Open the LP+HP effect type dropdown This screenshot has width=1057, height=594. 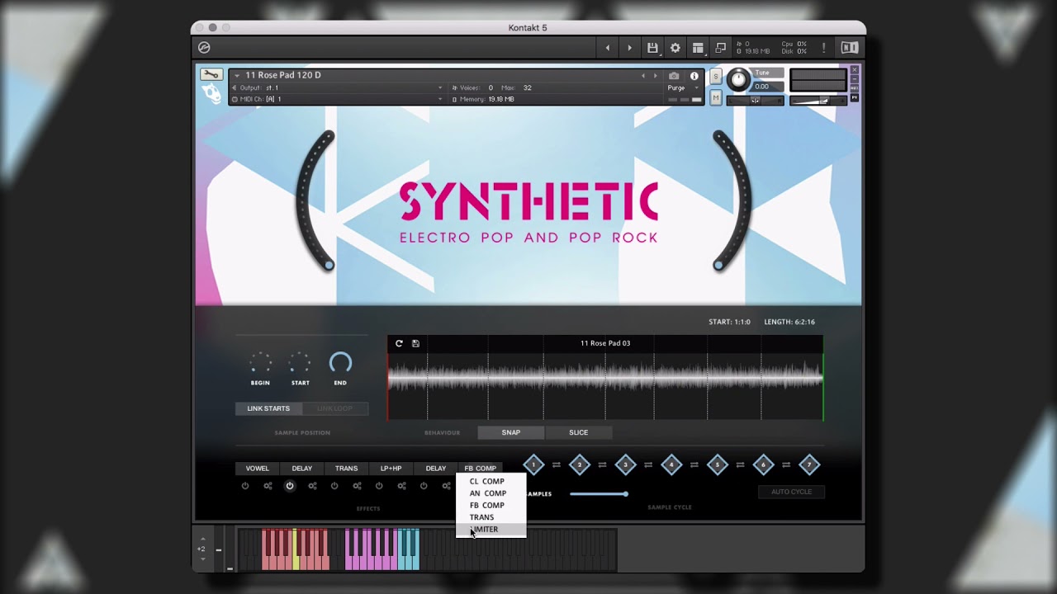coord(391,468)
